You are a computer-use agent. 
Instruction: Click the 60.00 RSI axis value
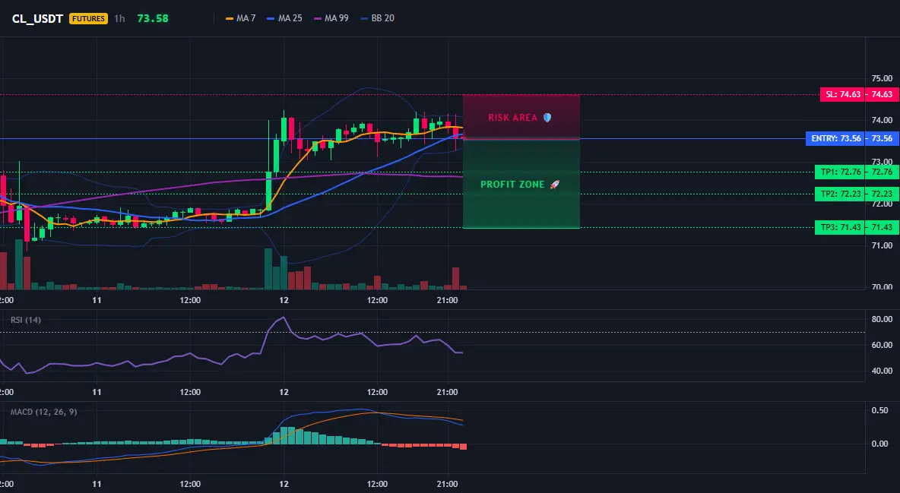[882, 345]
